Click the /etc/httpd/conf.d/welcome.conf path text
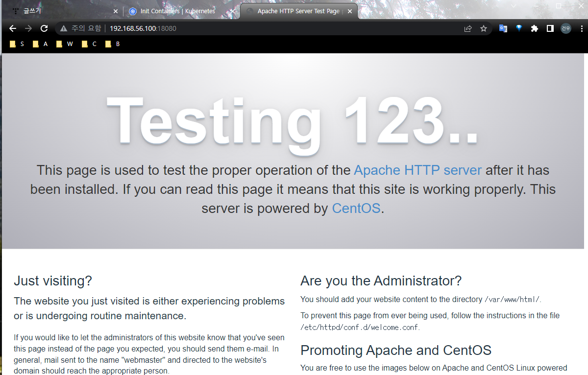This screenshot has width=588, height=375. [360, 328]
